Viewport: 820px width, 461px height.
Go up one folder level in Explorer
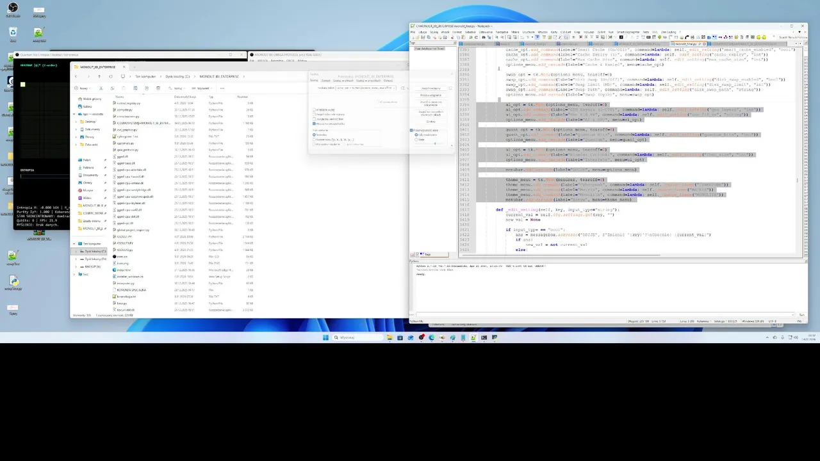[99, 76]
